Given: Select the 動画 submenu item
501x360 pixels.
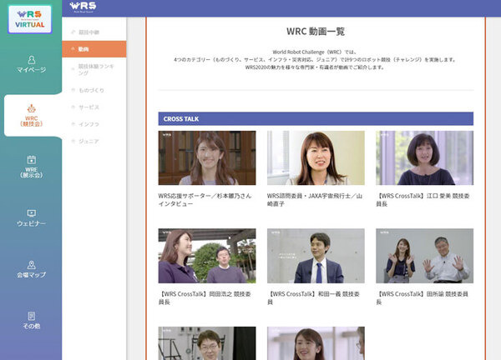Looking at the screenshot, I should coord(83,49).
